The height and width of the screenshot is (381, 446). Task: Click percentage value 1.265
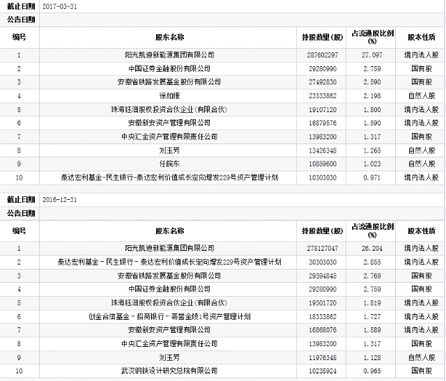372,150
